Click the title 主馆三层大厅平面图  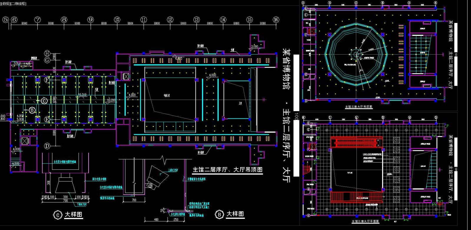click(x=365, y=221)
